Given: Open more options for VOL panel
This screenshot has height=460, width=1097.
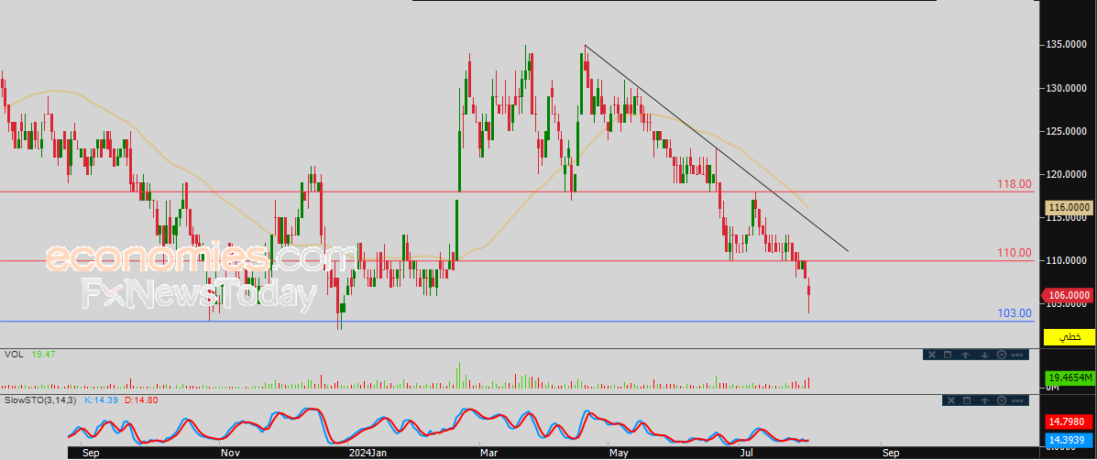Looking at the screenshot, I should (1019, 355).
